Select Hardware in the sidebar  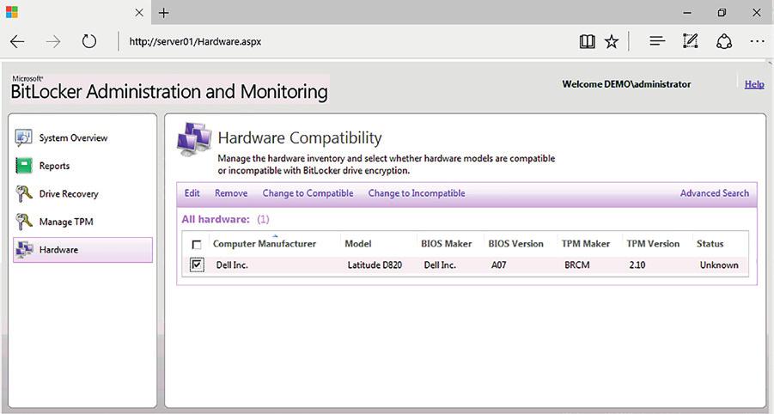pyautogui.click(x=83, y=250)
